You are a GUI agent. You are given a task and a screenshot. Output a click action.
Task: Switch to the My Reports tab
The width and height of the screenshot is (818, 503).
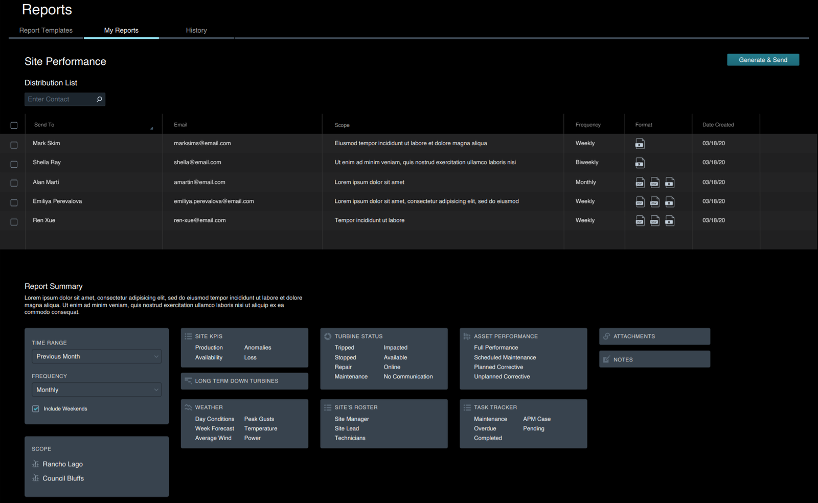pyautogui.click(x=121, y=30)
